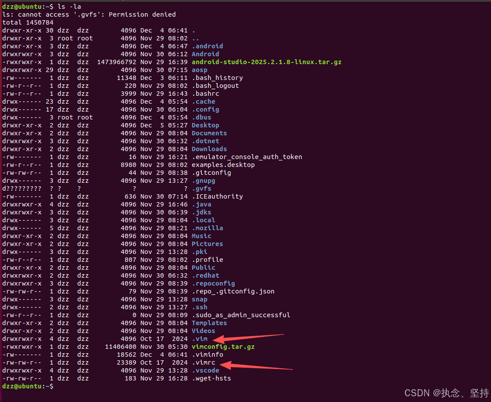Viewport: 491px width, 402px height.
Task: Click the Downloads directory name
Action: (209, 149)
